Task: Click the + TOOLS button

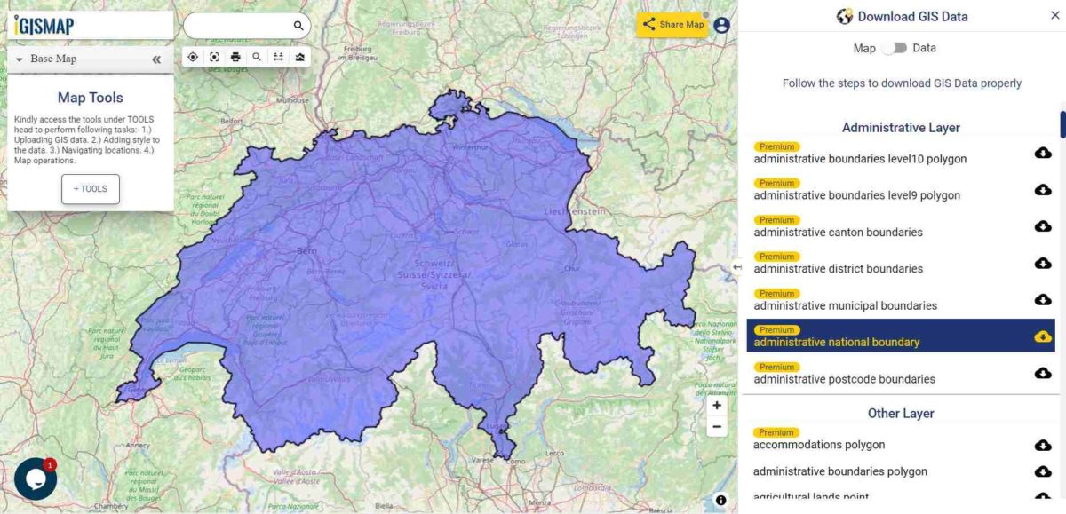Action: (90, 188)
